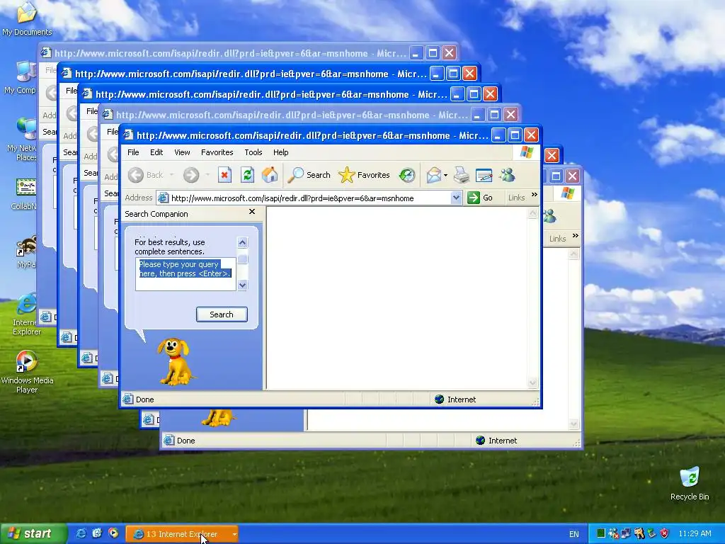Open the Edit menu in front window
Image resolution: width=725 pixels, height=544 pixels.
pyautogui.click(x=156, y=152)
